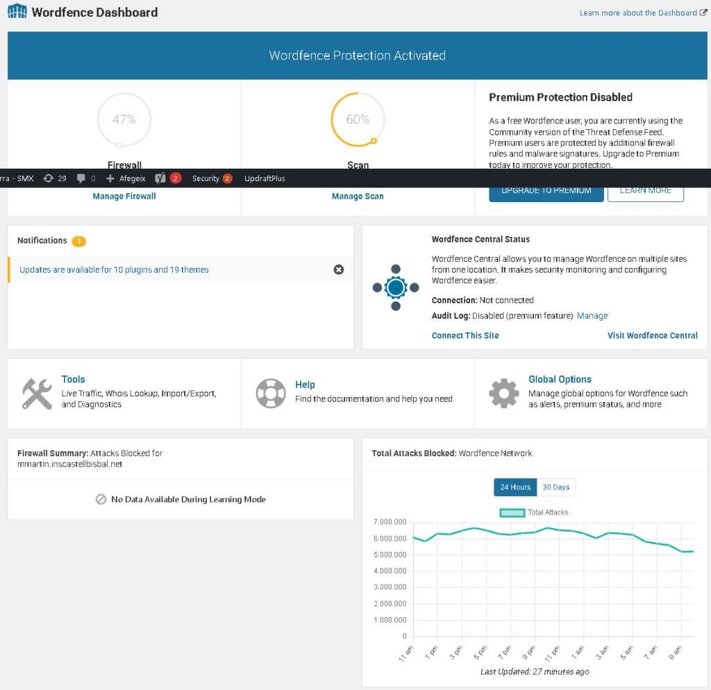Toggle the Total Attacks legend swatch
Screen dimensions: 711x690
coord(512,512)
